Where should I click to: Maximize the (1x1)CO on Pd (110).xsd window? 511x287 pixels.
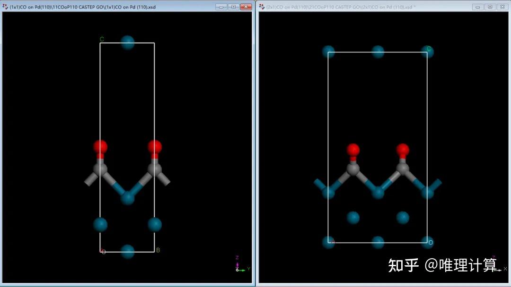(x=234, y=7)
